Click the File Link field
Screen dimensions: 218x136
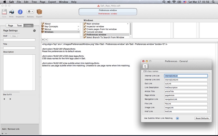click(186, 104)
